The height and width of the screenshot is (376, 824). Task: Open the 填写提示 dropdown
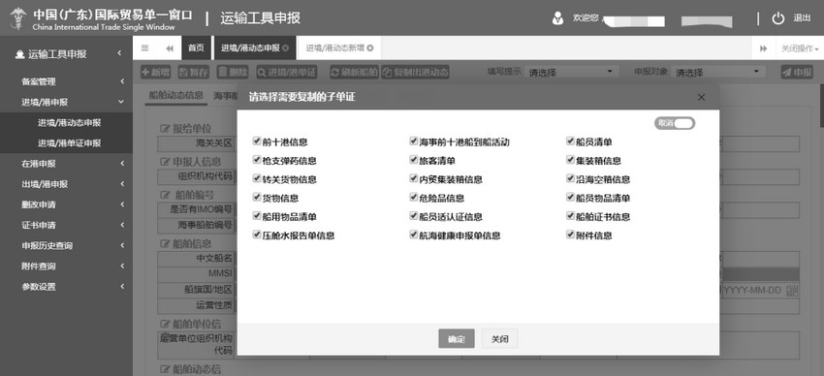coord(571,73)
